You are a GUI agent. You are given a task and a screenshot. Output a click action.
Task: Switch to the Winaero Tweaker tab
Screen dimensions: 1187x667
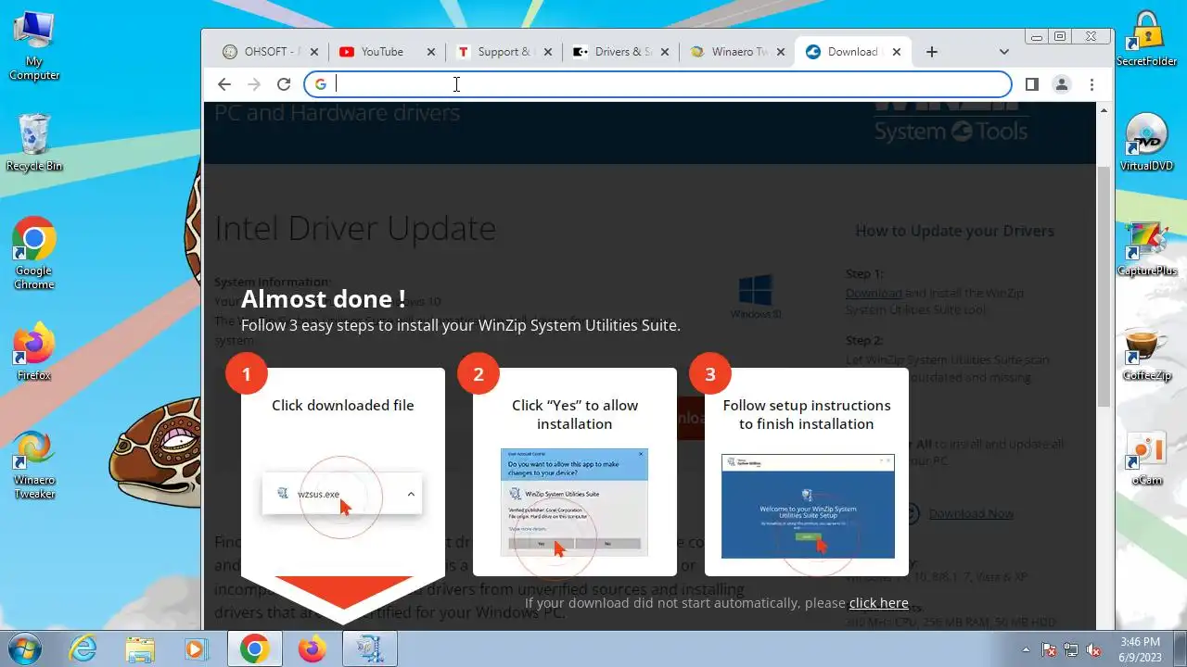pos(737,52)
